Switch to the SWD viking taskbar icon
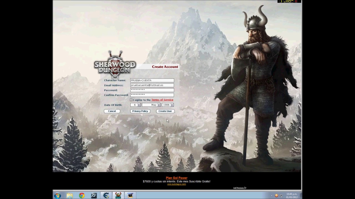355x199 pixels. point(118,196)
